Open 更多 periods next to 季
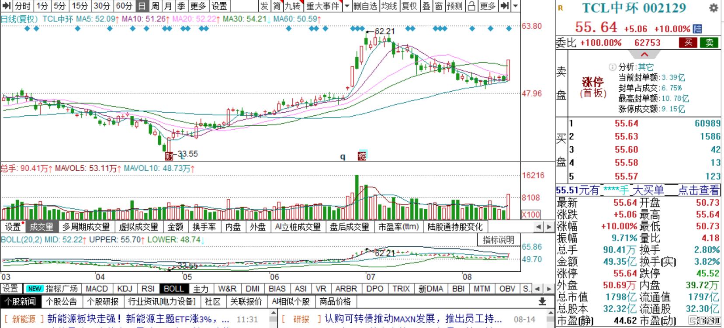 (x=198, y=6)
